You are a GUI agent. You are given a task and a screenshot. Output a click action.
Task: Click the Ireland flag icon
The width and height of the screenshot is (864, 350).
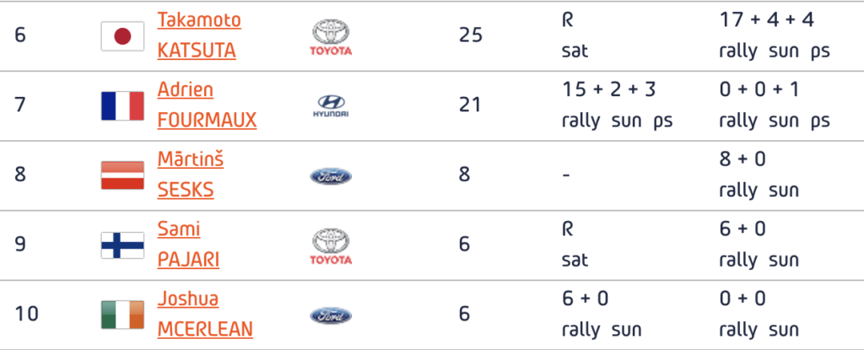pos(122,315)
